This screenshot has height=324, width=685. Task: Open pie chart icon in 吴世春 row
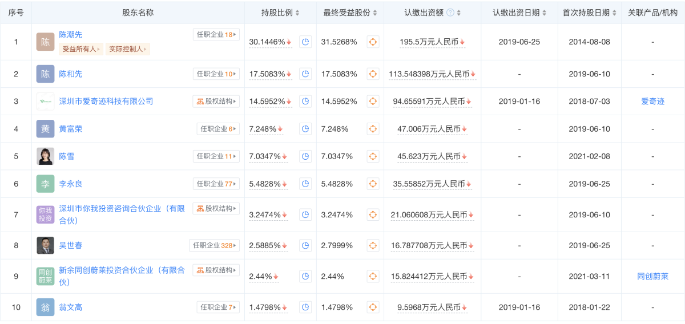[305, 245]
